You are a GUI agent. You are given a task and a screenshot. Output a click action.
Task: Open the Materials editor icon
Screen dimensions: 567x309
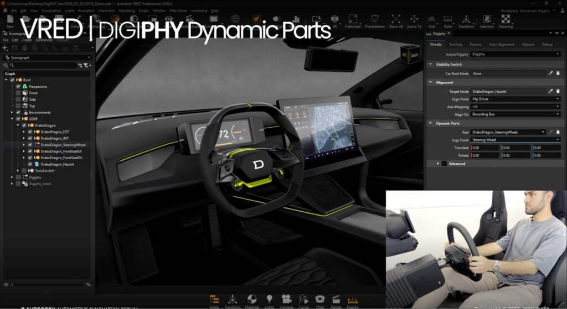pos(252,300)
